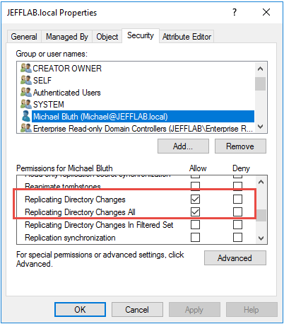Switch to the Attribute Editor tab

click(x=187, y=37)
